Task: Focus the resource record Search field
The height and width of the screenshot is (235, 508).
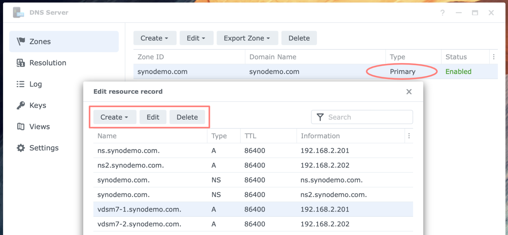Action: coord(362,117)
